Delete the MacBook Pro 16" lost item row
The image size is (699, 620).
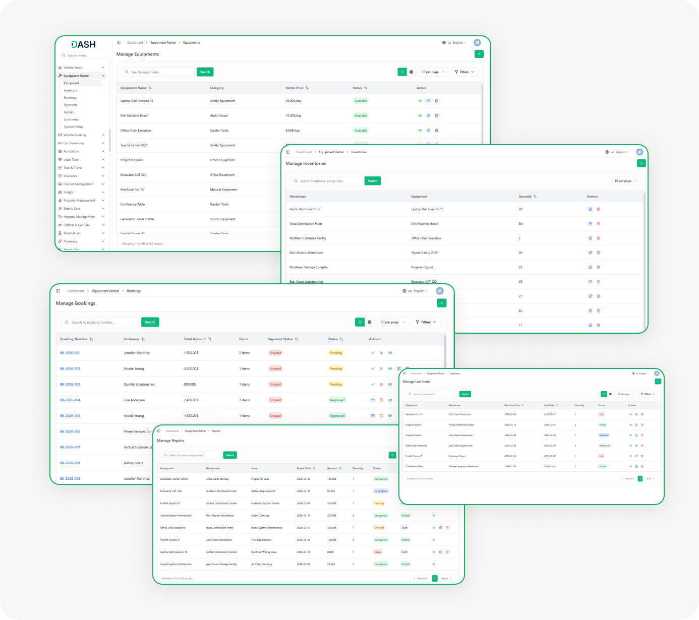pyautogui.click(x=642, y=414)
